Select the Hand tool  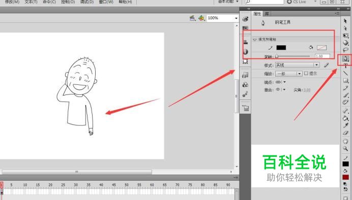345,141
